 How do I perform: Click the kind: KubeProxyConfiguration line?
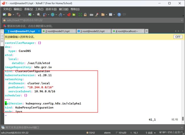(29, 107)
